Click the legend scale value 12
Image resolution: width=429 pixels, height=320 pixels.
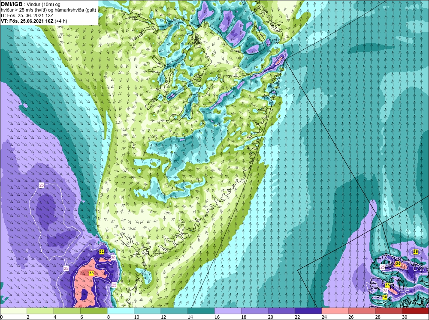[163, 317]
